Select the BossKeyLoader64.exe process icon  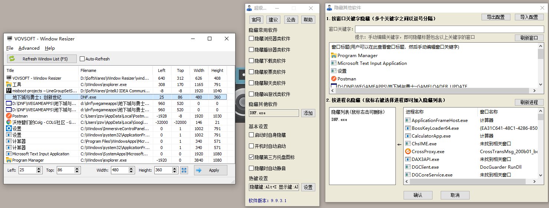point(408,128)
